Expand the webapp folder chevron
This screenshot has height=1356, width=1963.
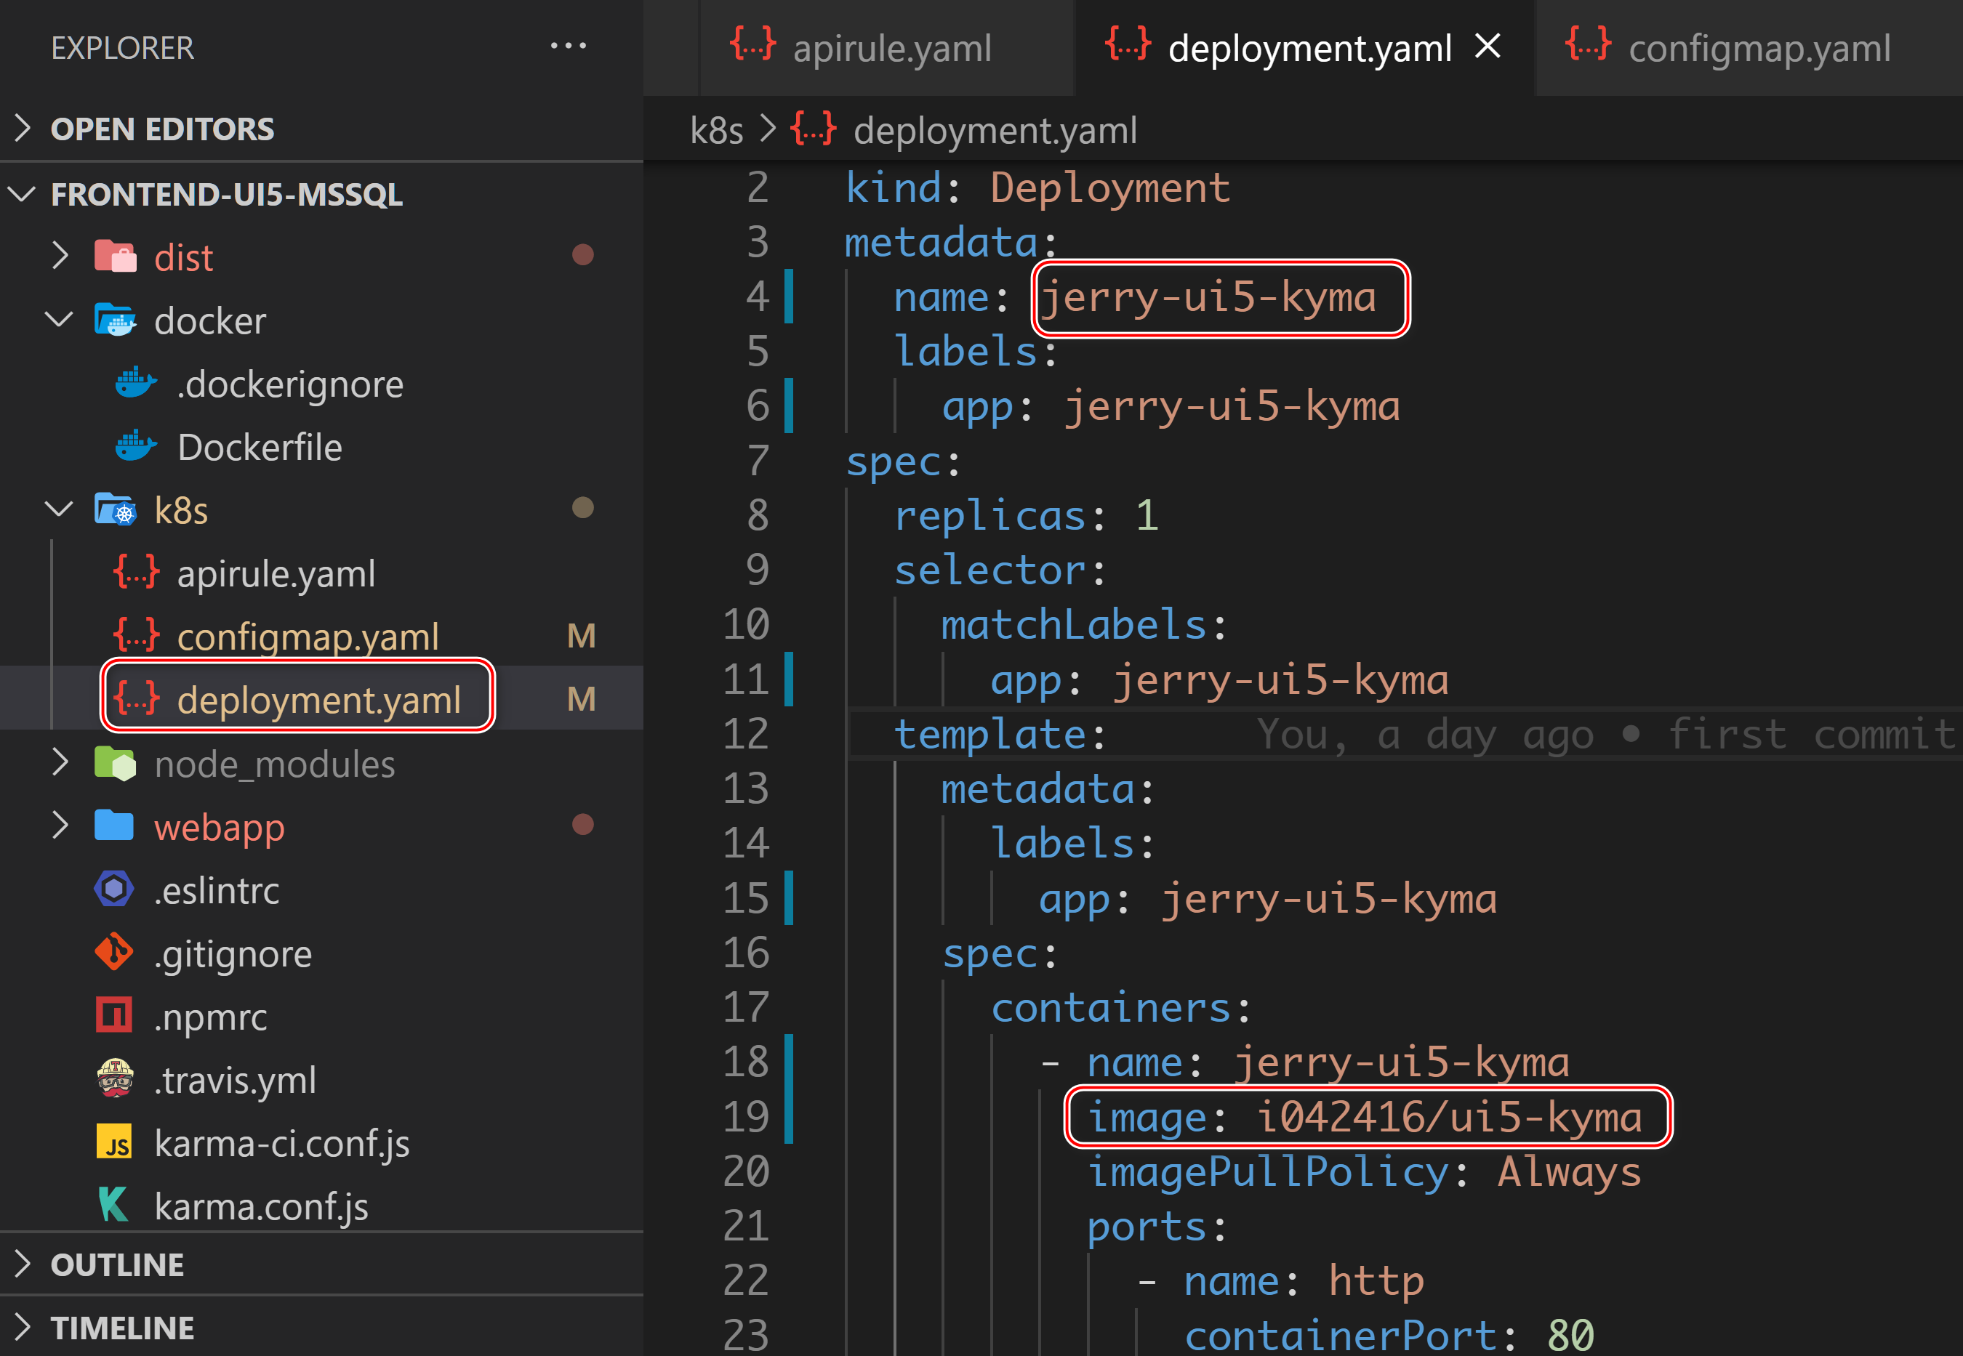click(x=60, y=826)
